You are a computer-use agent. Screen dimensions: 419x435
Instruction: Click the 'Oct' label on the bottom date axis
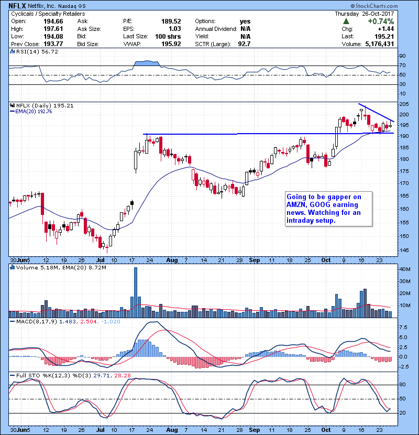tap(326, 430)
